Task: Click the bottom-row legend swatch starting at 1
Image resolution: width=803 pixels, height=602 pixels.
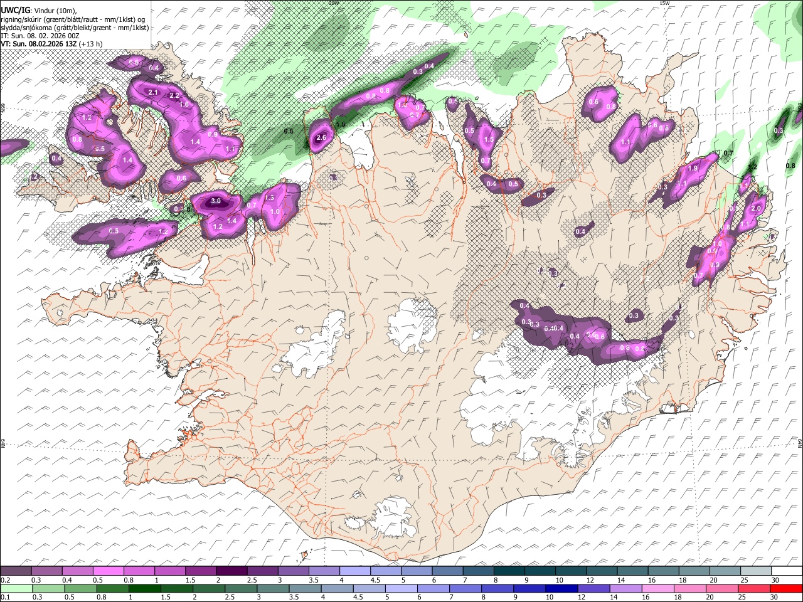Action: [x=144, y=588]
